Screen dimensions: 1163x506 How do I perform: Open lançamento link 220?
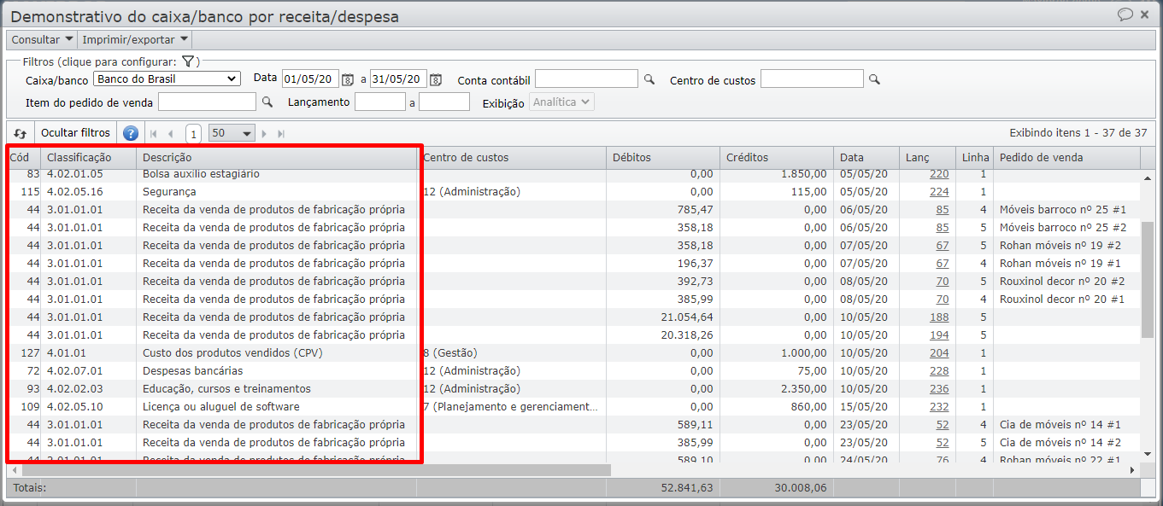point(939,174)
